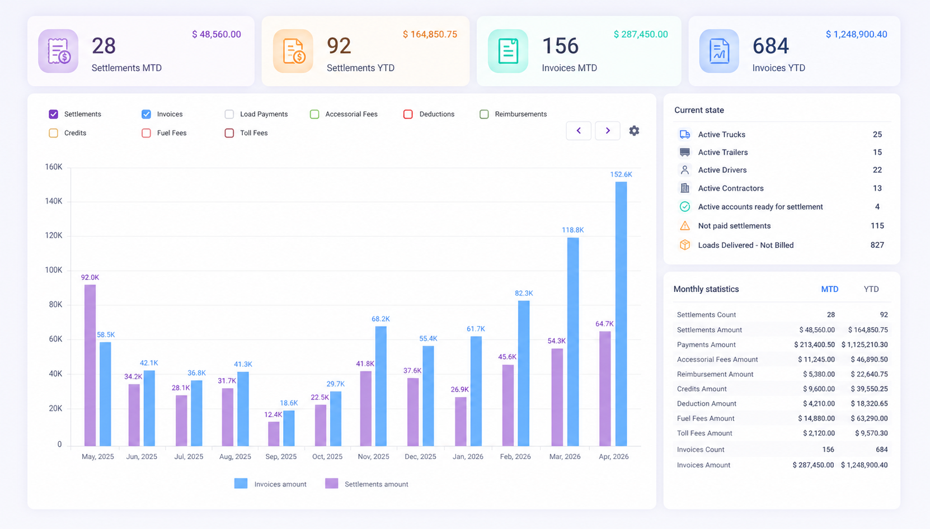
Task: Click the Active Trucks truck icon
Action: [685, 134]
